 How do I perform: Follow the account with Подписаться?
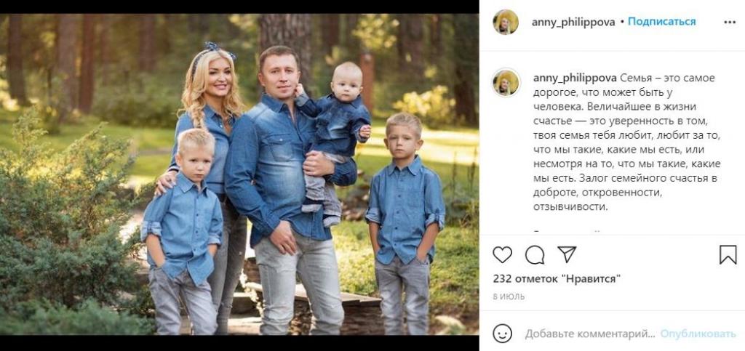(x=662, y=22)
